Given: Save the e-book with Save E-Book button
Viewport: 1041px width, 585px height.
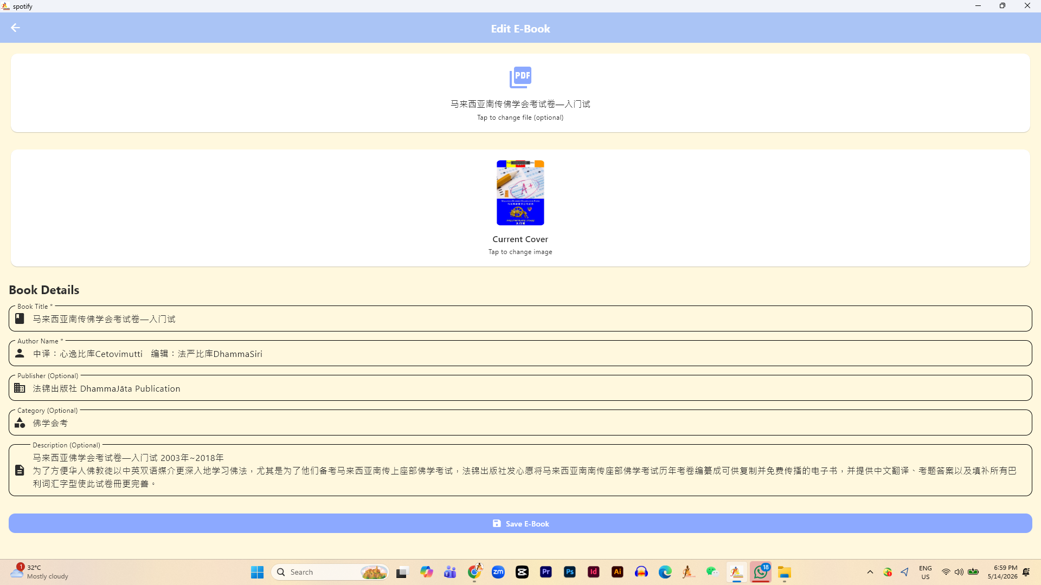Looking at the screenshot, I should [x=520, y=523].
